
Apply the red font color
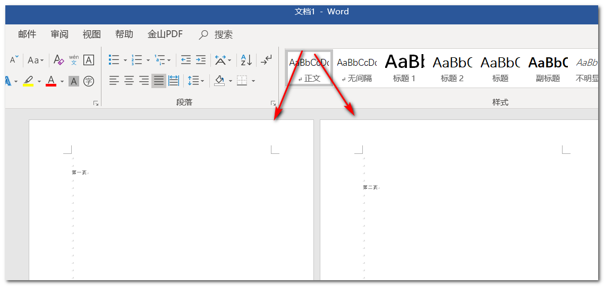pos(51,81)
